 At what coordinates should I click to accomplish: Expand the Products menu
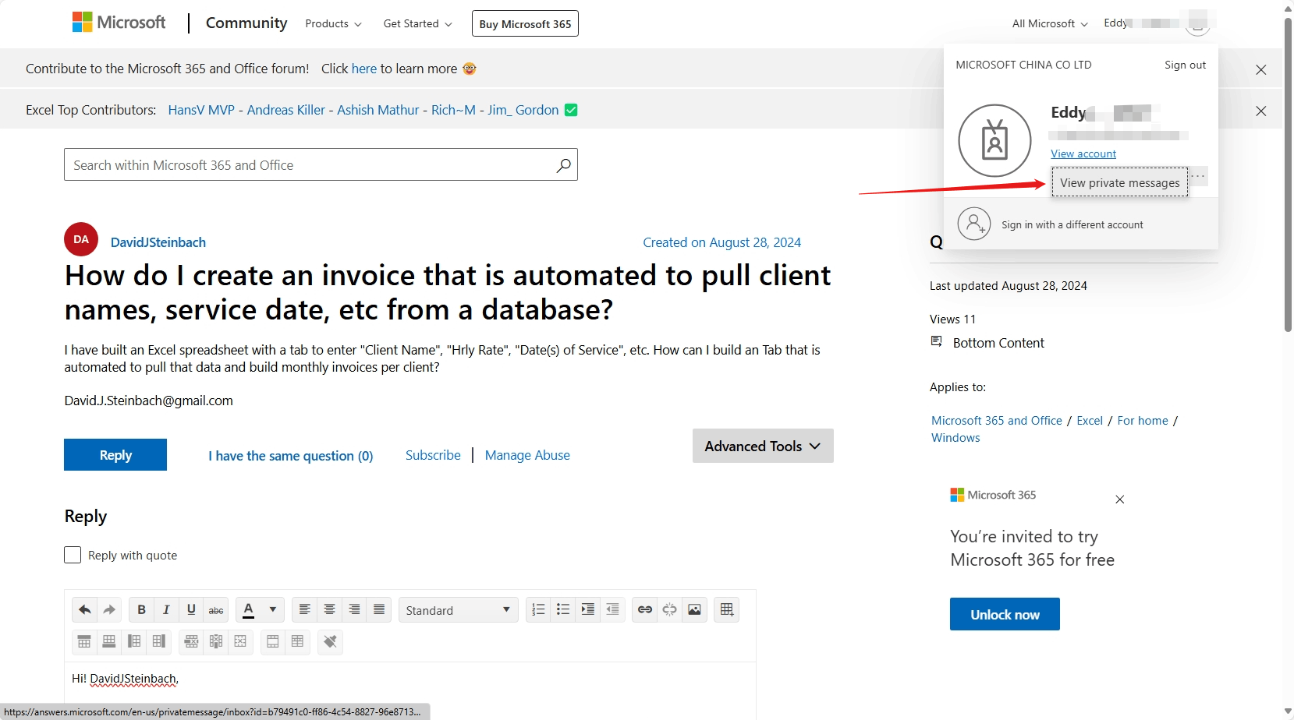pos(333,24)
